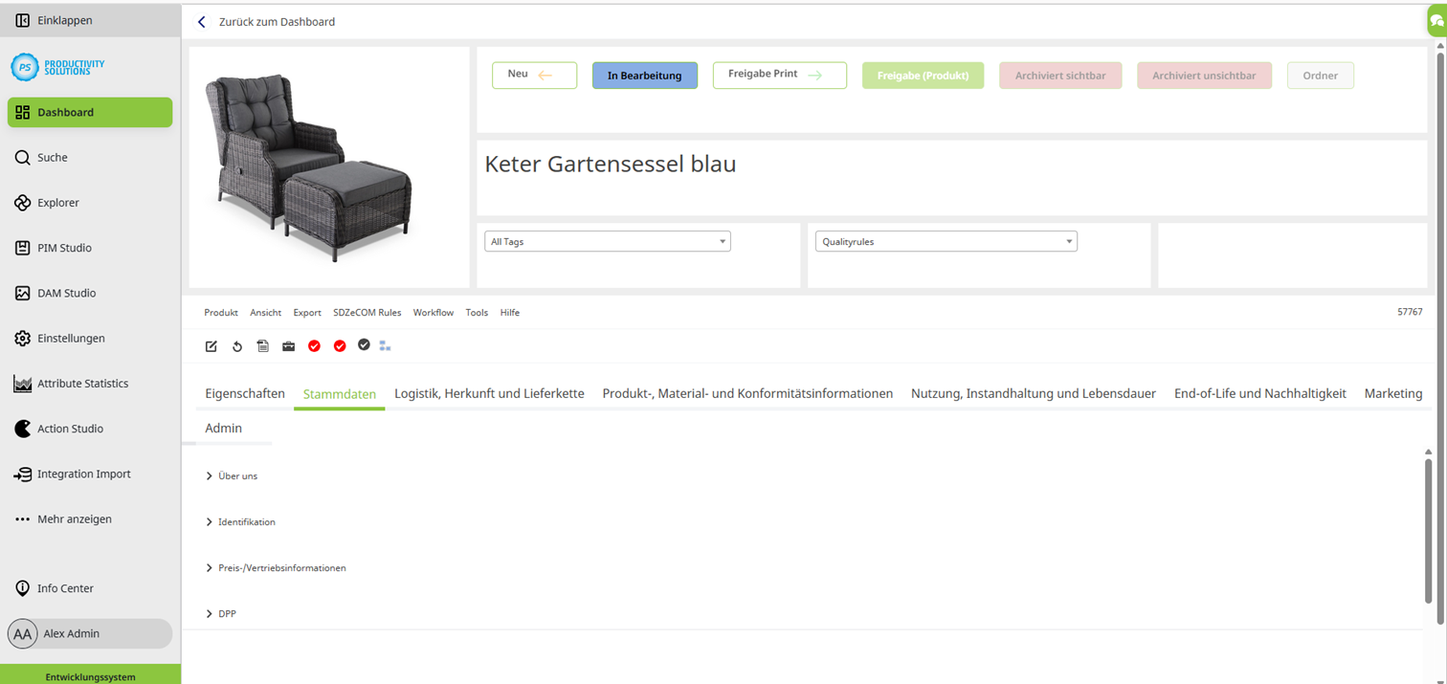Click the Freigabe (Produkt) button

pyautogui.click(x=923, y=76)
